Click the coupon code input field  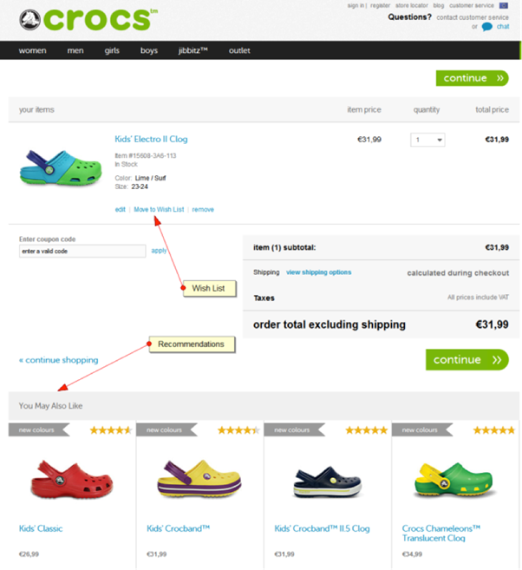click(x=82, y=252)
